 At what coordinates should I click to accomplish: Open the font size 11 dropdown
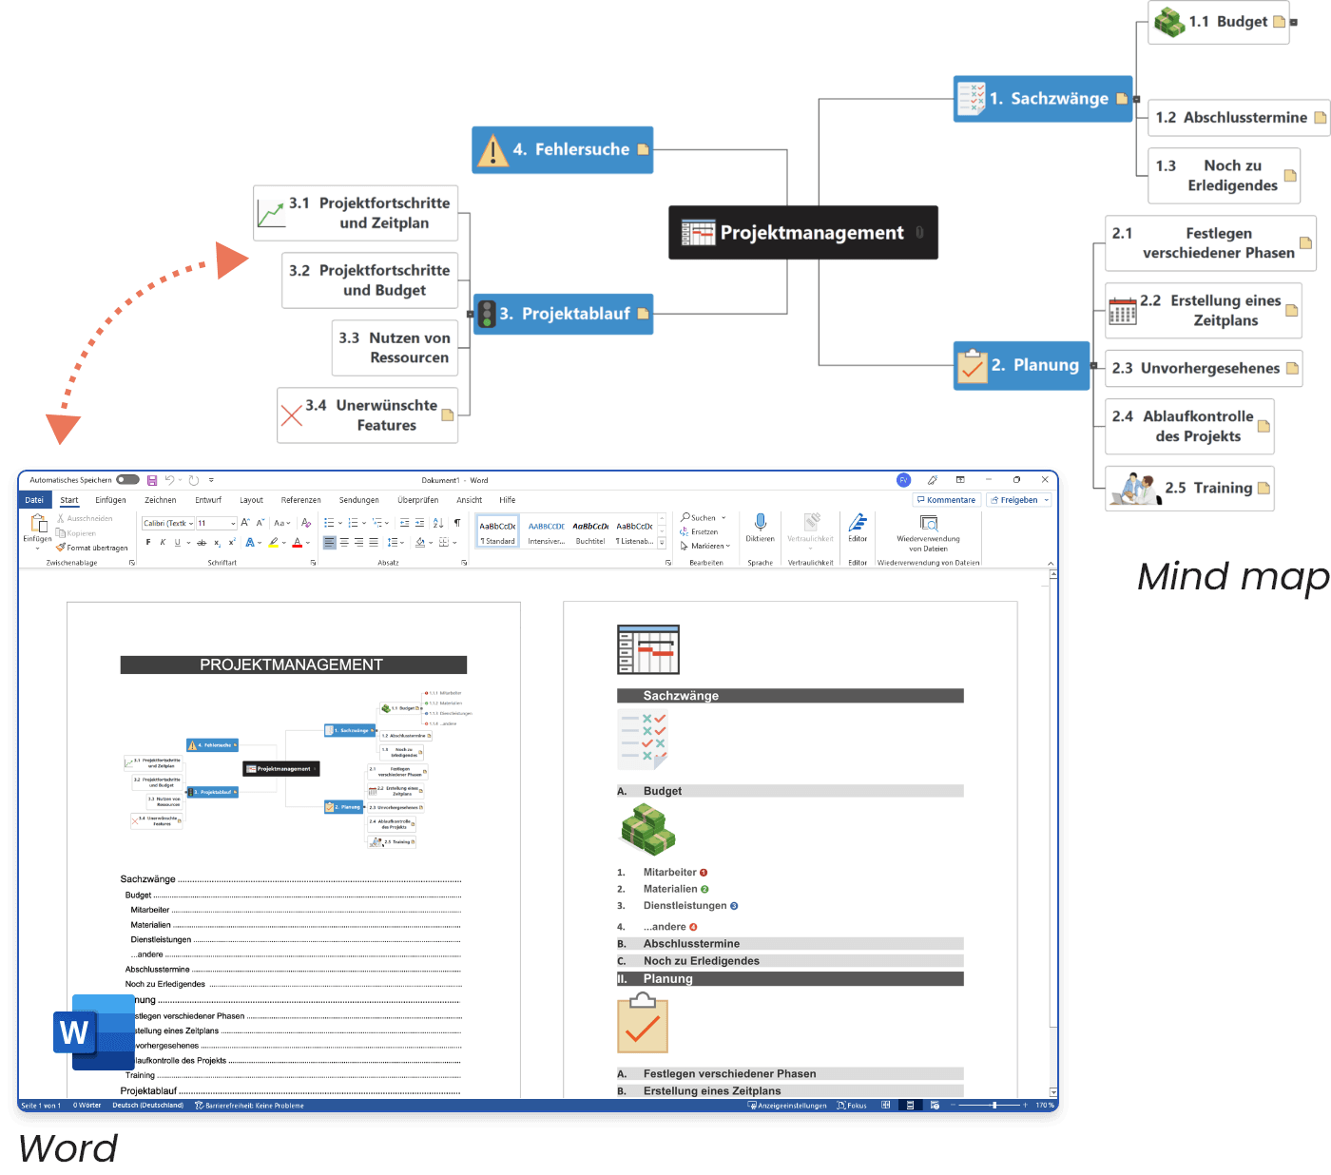click(233, 523)
